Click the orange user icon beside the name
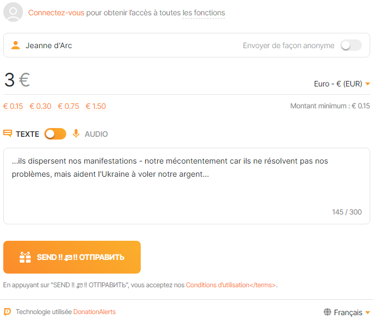The width and height of the screenshot is (374, 319). click(15, 45)
